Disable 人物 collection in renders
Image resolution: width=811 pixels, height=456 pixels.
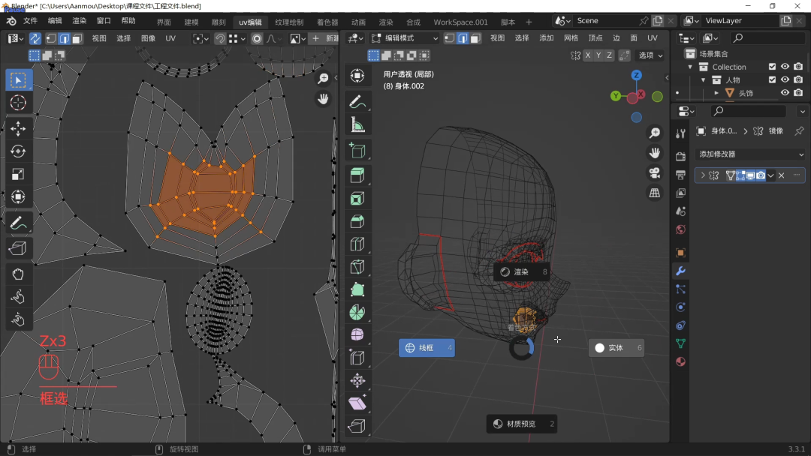(x=798, y=79)
